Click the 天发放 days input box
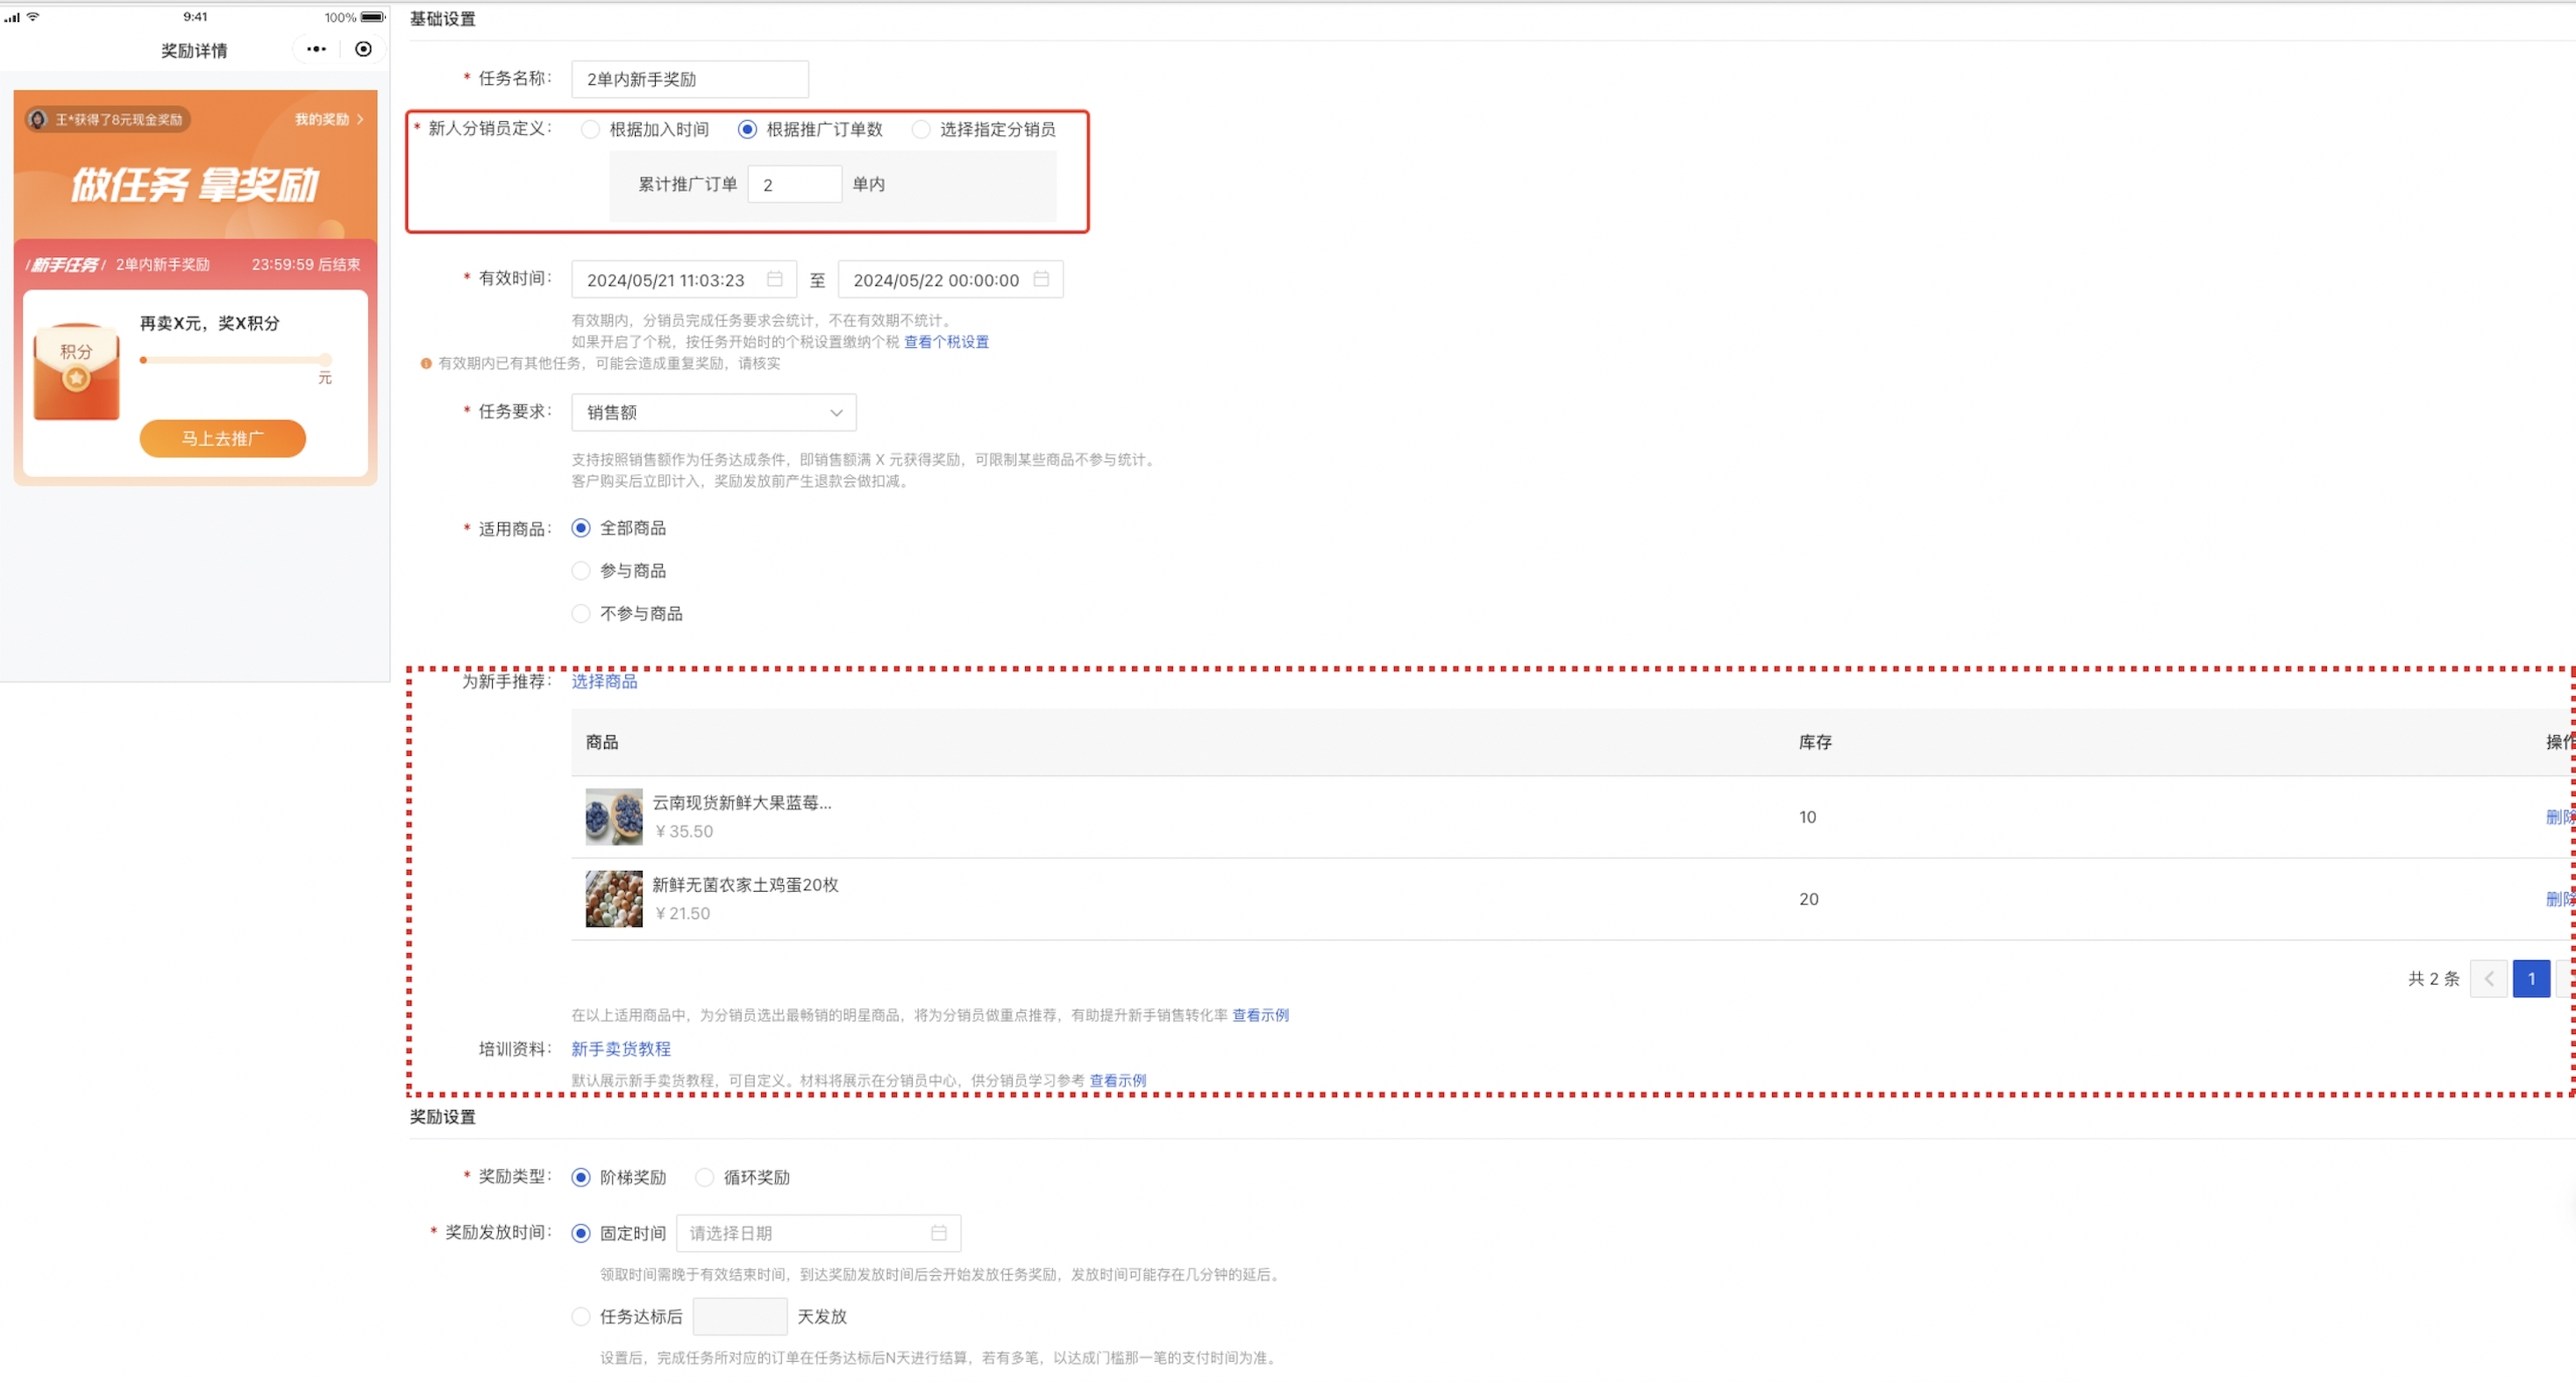 (x=739, y=1316)
